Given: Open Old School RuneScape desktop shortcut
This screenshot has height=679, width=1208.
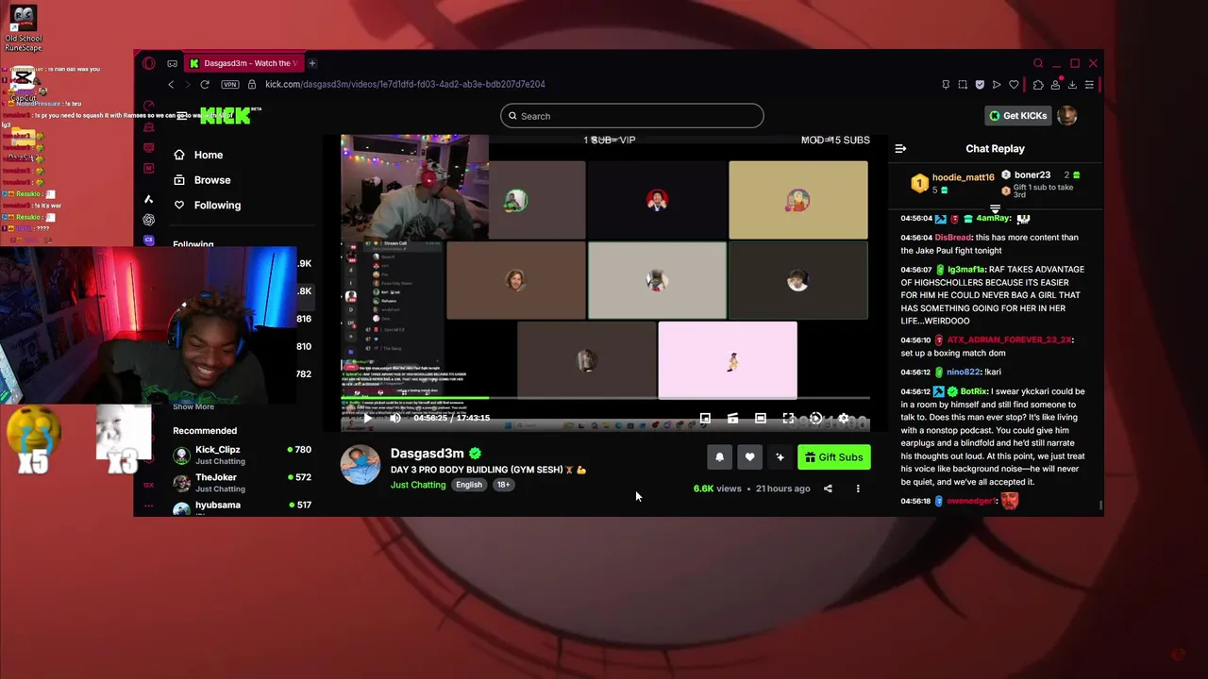Looking at the screenshot, I should [23, 29].
